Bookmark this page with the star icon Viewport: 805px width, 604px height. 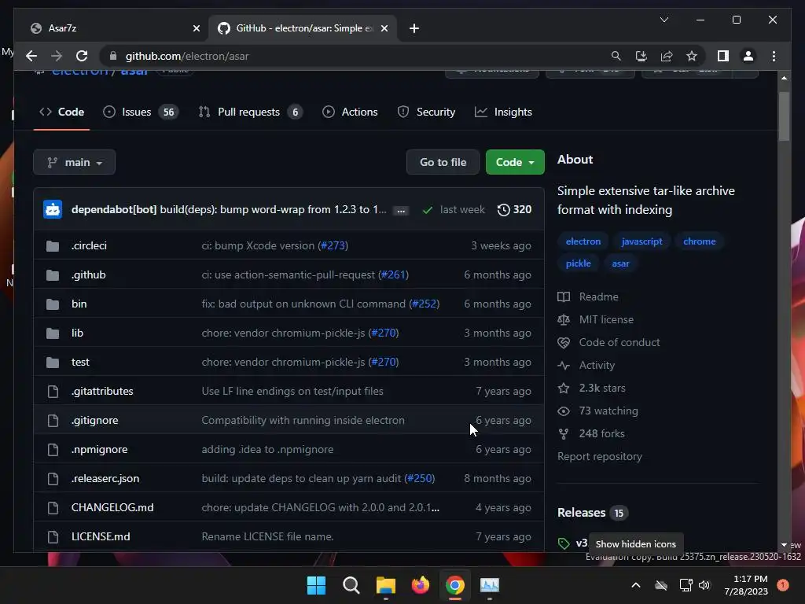click(692, 56)
